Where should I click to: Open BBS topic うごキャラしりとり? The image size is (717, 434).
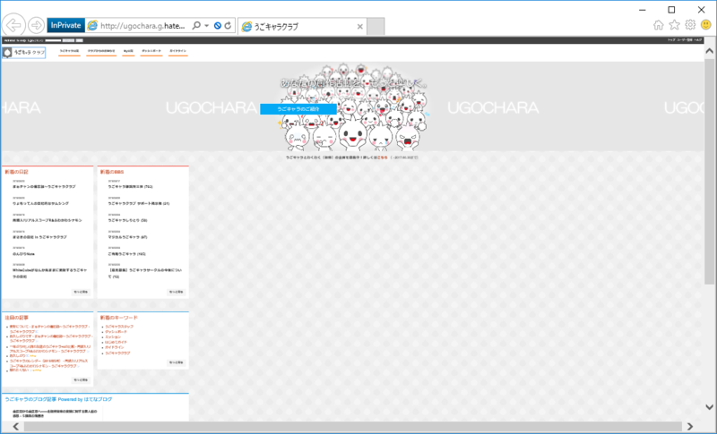pos(127,220)
